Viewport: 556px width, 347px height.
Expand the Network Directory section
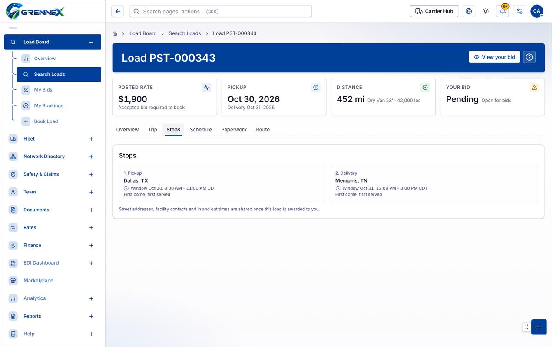[91, 157]
